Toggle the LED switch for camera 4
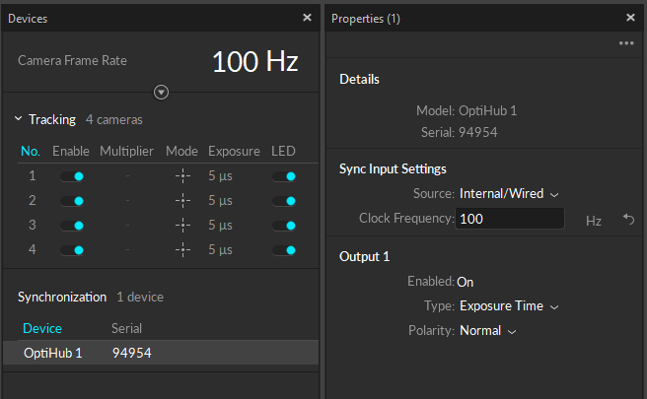The width and height of the screenshot is (647, 399). (284, 250)
